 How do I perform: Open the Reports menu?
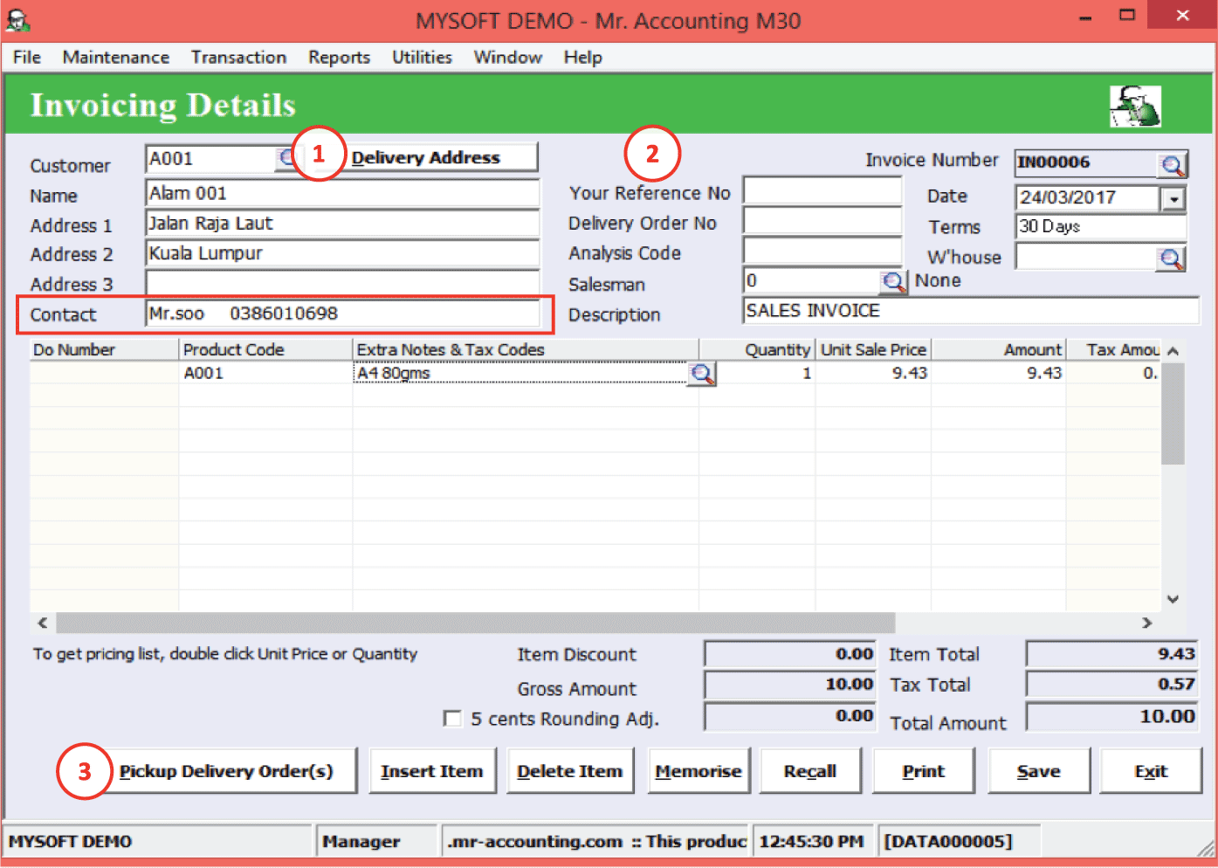click(x=339, y=58)
